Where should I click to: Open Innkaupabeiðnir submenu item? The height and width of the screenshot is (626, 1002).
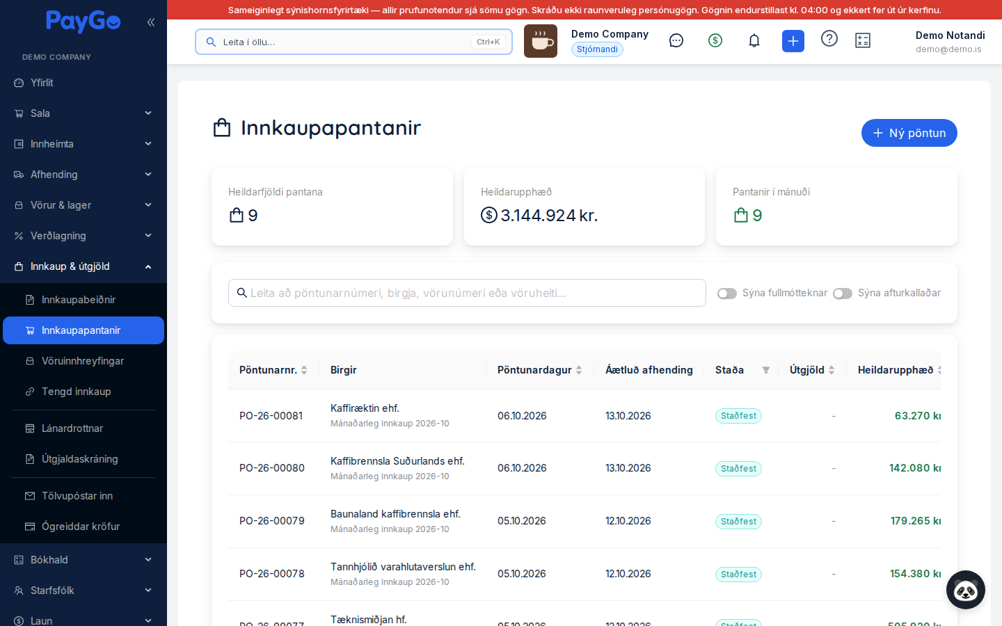[x=83, y=300]
